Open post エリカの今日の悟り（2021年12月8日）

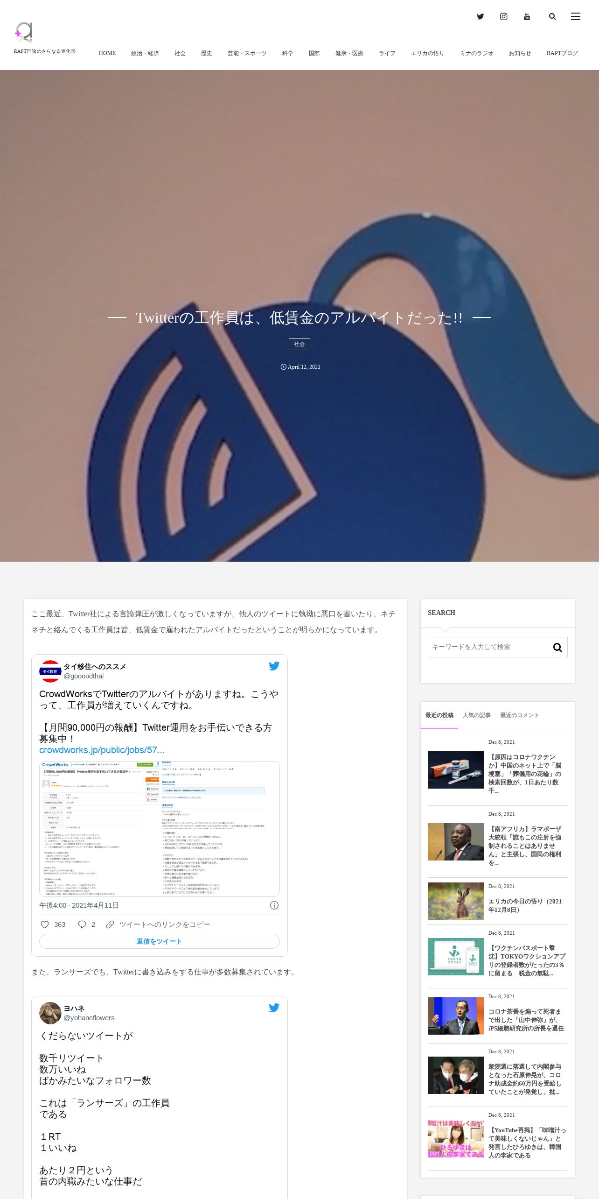click(525, 905)
